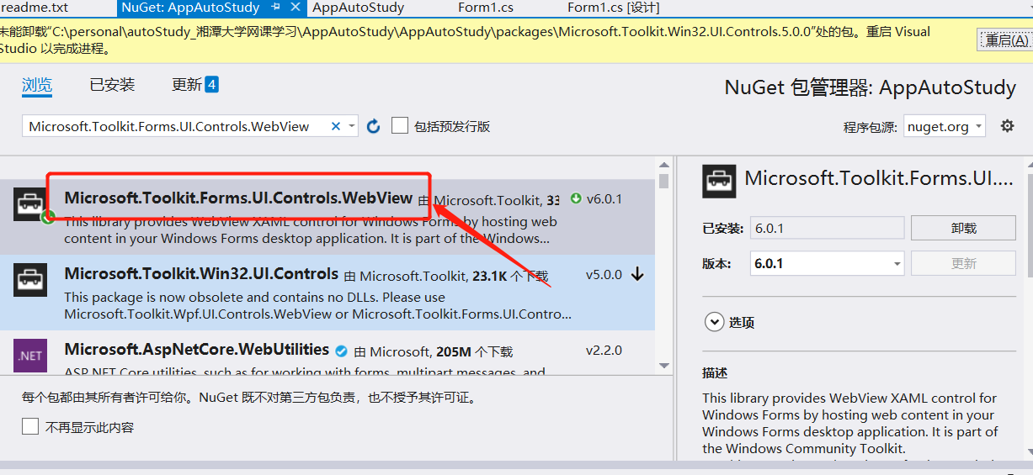Open the Form1.cs designer tab
This screenshot has width=1033, height=475.
tap(614, 8)
